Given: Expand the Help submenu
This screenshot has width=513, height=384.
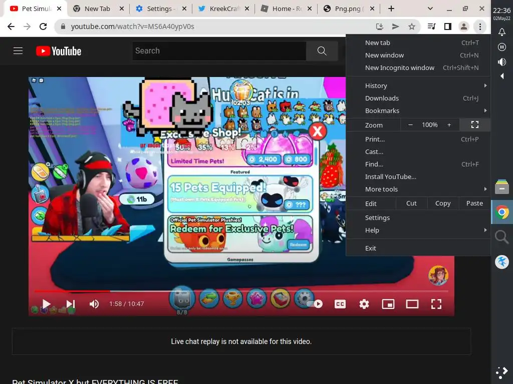Looking at the screenshot, I should pyautogui.click(x=418, y=230).
